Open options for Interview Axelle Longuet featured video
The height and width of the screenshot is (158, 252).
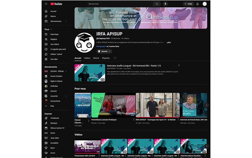click(x=179, y=65)
